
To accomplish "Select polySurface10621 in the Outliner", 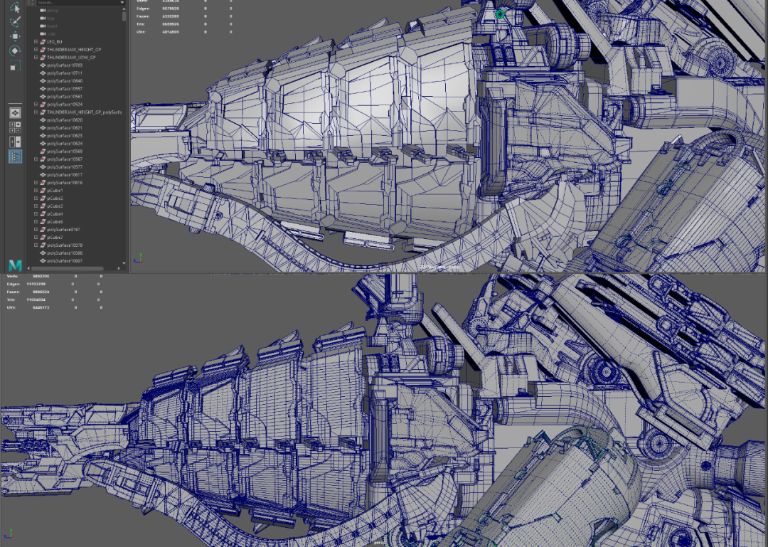I will point(65,128).
